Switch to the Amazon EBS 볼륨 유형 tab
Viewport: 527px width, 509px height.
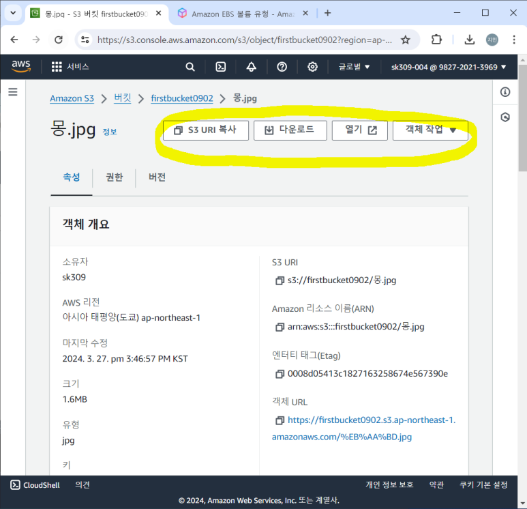(243, 14)
